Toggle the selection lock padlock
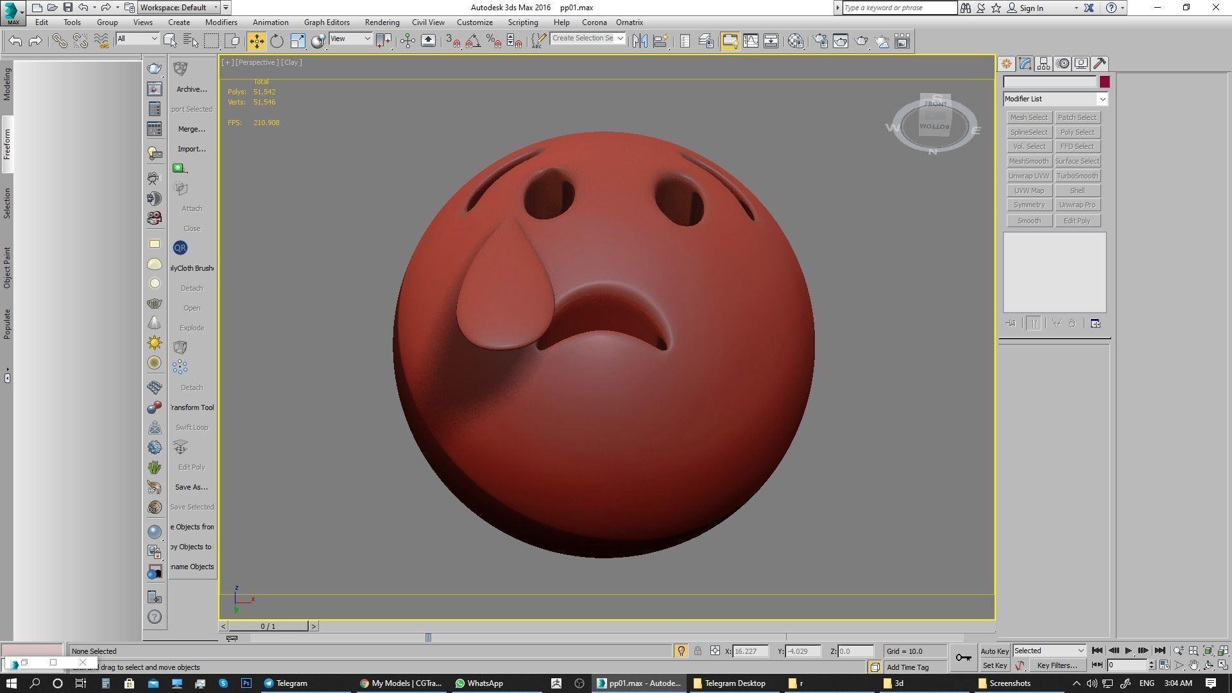The width and height of the screenshot is (1232, 693). click(697, 651)
